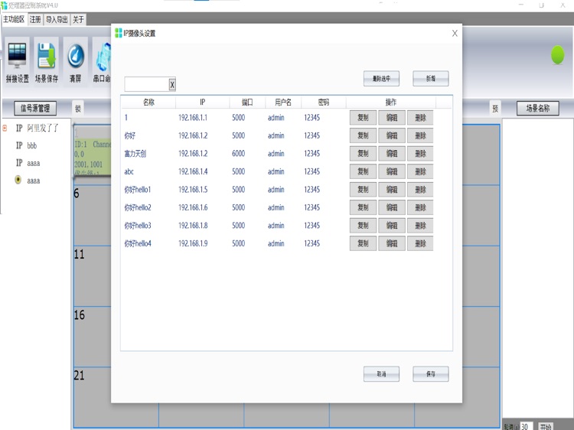The width and height of the screenshot is (574, 430).
Task: Clear search with the X button
Action: pos(172,84)
